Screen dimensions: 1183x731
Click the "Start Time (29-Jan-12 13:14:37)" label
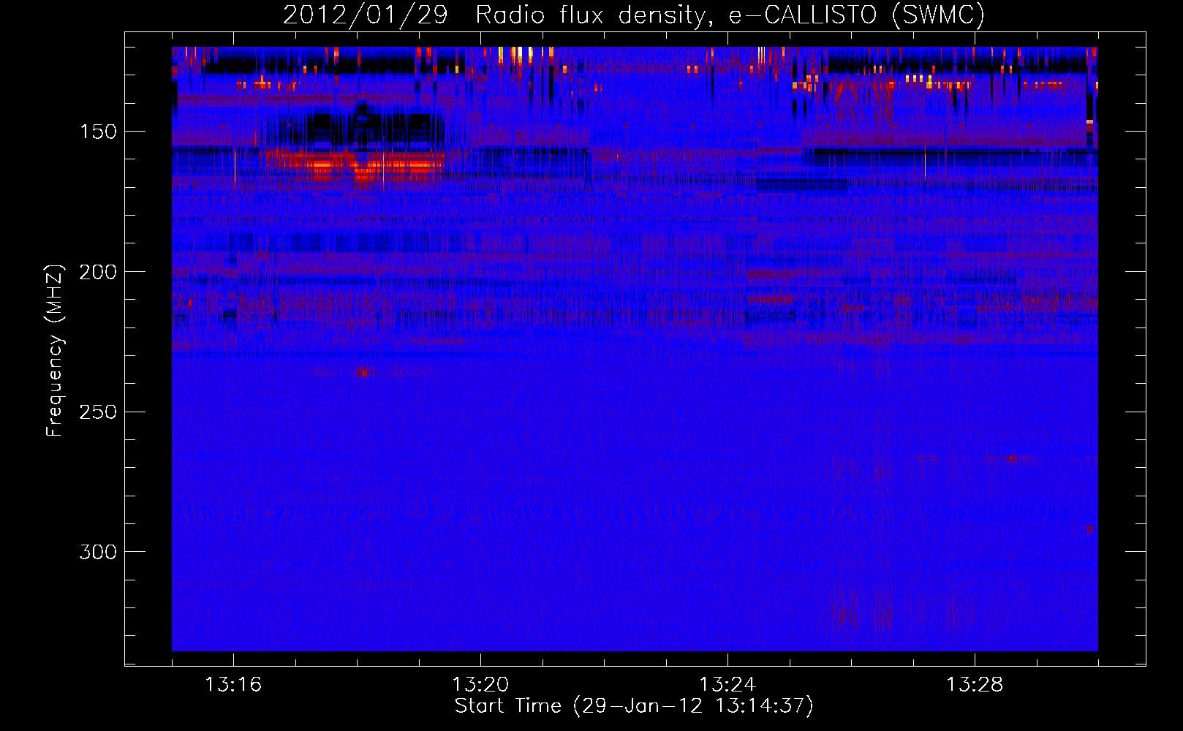[x=634, y=706]
